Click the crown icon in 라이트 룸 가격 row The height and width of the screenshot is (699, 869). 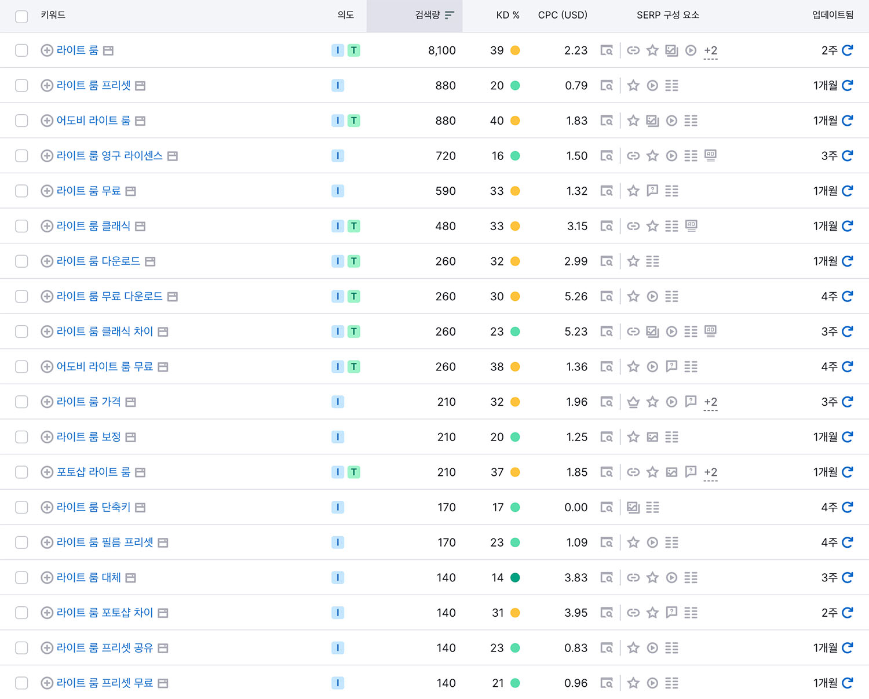(x=633, y=402)
